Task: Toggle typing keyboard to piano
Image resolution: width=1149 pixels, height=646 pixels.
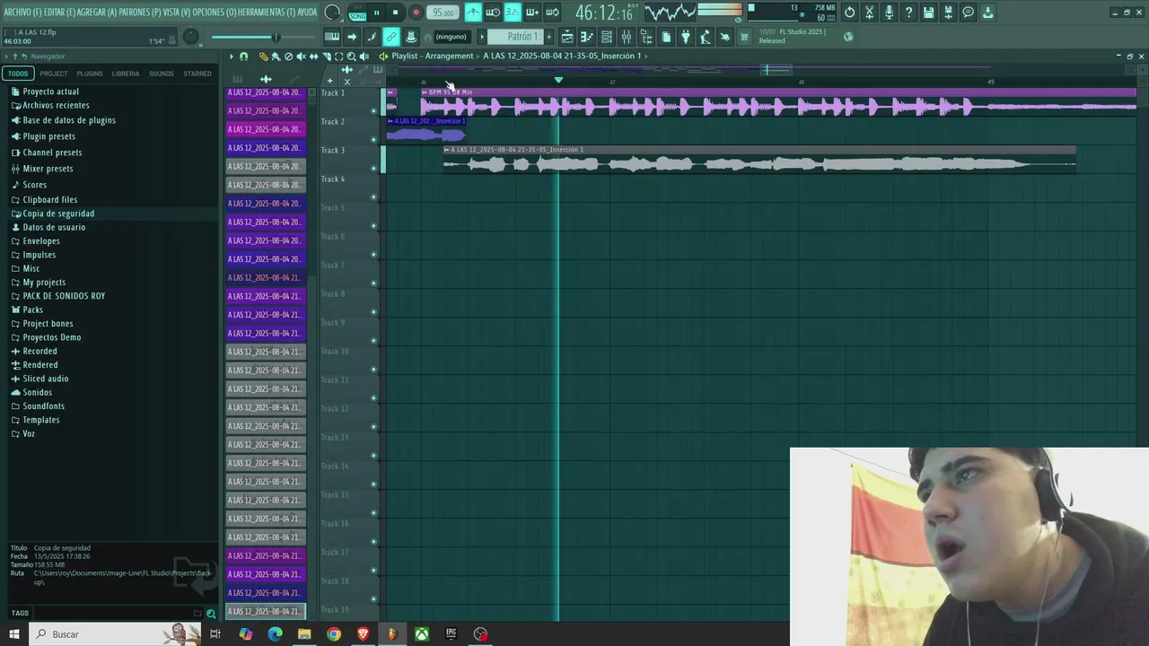Action: click(332, 37)
